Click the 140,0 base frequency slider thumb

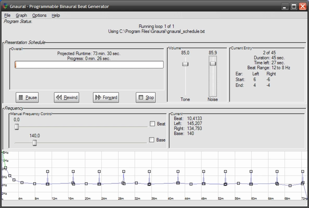(35, 142)
